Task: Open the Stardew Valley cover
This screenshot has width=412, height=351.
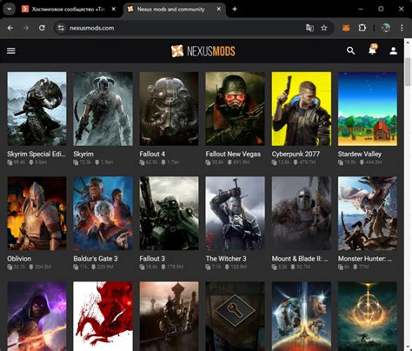Action: click(368, 109)
